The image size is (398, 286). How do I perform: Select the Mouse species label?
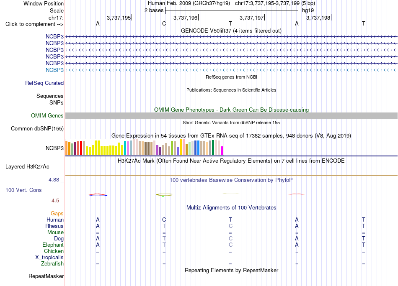[55, 232]
